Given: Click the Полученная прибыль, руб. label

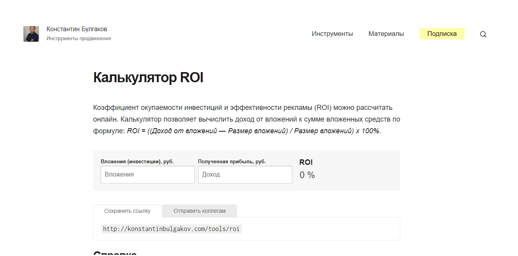Looking at the screenshot, I should pos(232,161).
